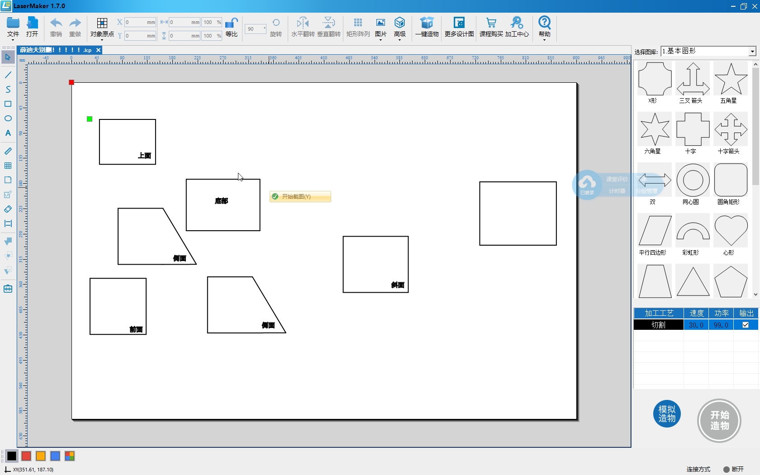Select the text A tool
Screen dimensions: 760x475
[x=8, y=133]
